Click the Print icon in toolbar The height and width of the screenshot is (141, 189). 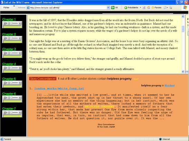171,8
